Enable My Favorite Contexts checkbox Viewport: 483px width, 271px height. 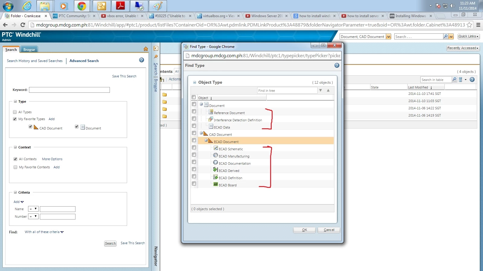[x=15, y=167]
